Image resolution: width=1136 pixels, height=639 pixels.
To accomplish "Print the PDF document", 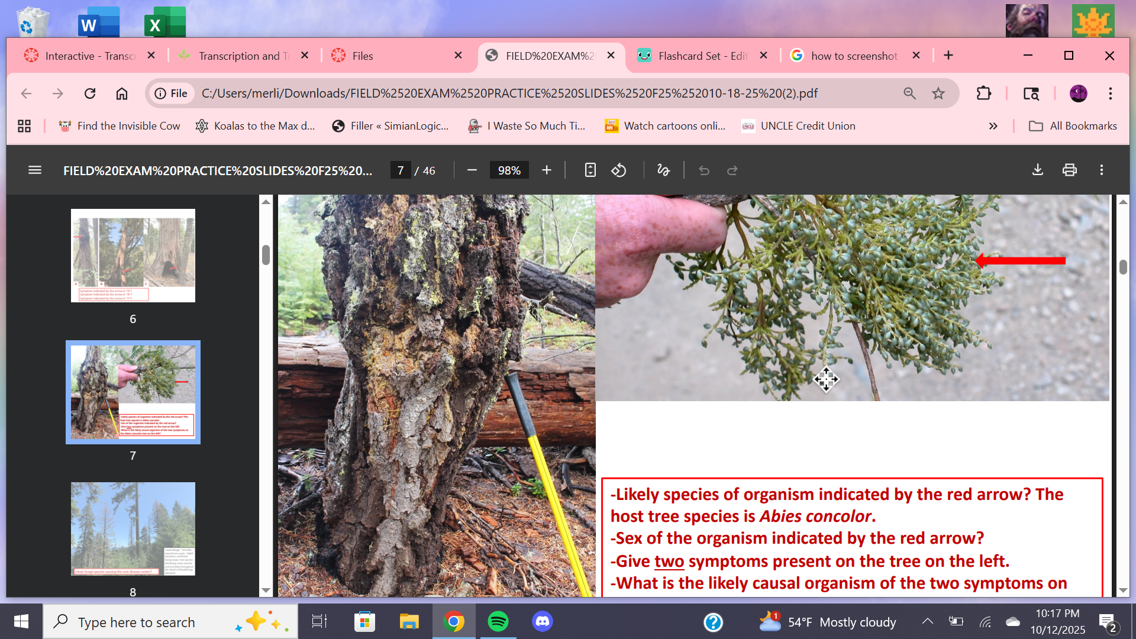I will [x=1069, y=170].
